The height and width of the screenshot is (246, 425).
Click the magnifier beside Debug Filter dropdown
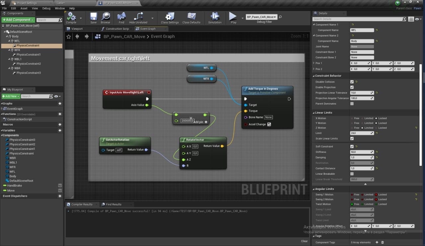tap(280, 17)
